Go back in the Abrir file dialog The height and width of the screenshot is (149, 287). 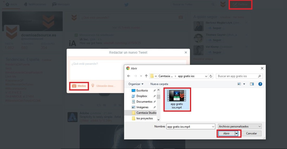tap(129, 76)
